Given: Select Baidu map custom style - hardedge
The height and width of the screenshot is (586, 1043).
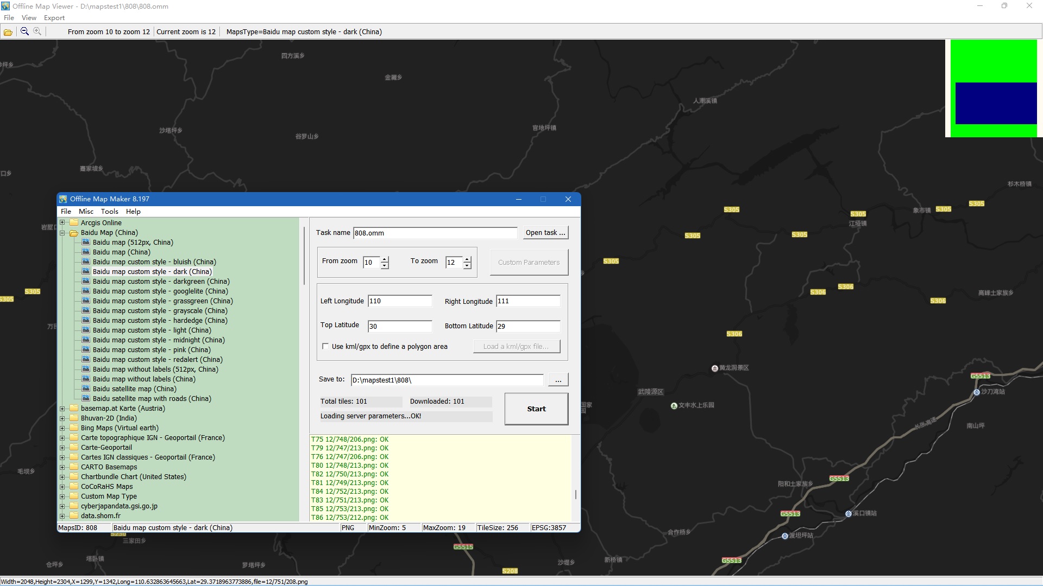Looking at the screenshot, I should [x=160, y=321].
